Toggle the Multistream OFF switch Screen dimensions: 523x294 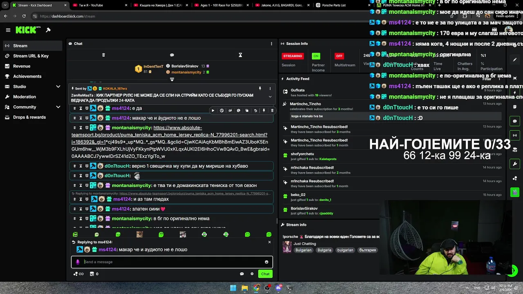click(339, 56)
